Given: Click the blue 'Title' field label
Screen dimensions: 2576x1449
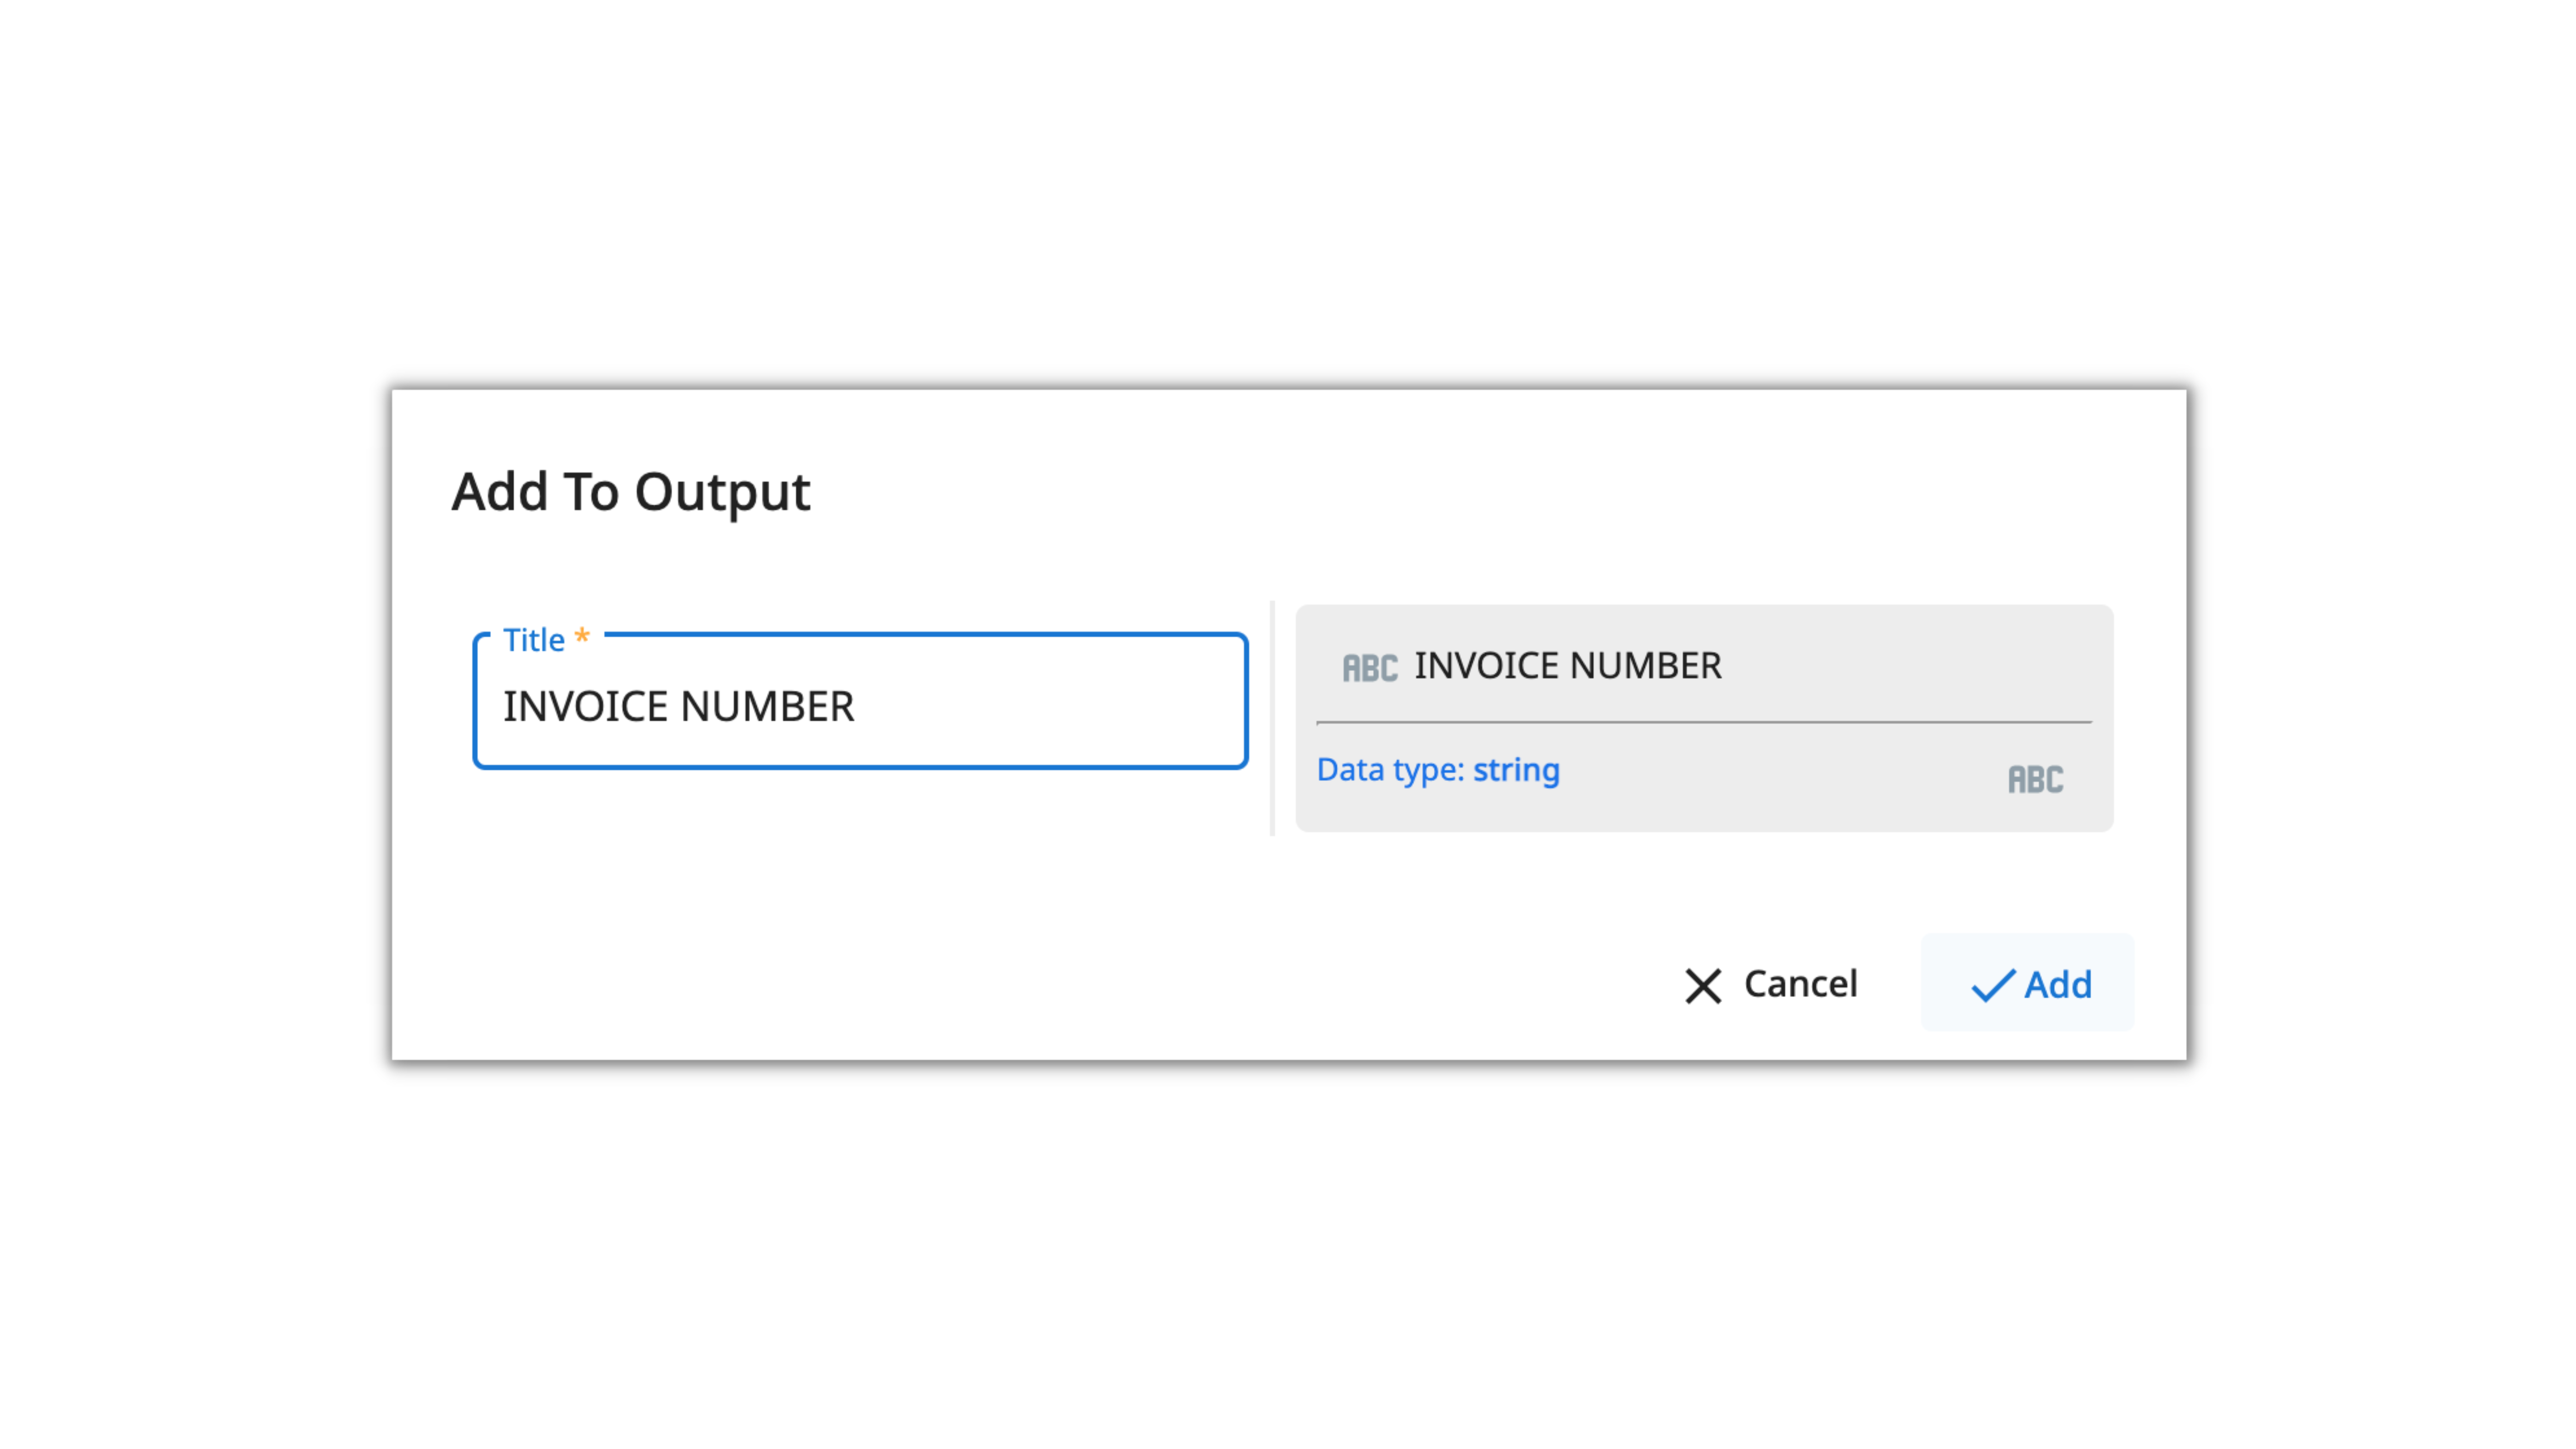Looking at the screenshot, I should tap(533, 640).
